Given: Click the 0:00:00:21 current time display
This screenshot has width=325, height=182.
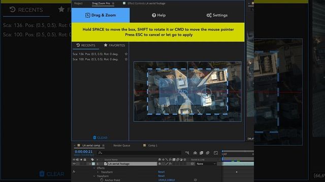Looking at the screenshot, I should coord(84,152).
